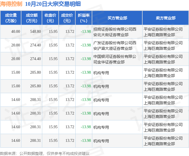
Task: Click the last row's 200.31 amount cell
Action: pos(35,141)
